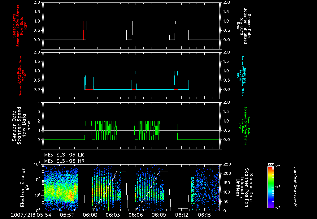Click the DEF color scale bar
317x219 pixels.
[271, 187]
